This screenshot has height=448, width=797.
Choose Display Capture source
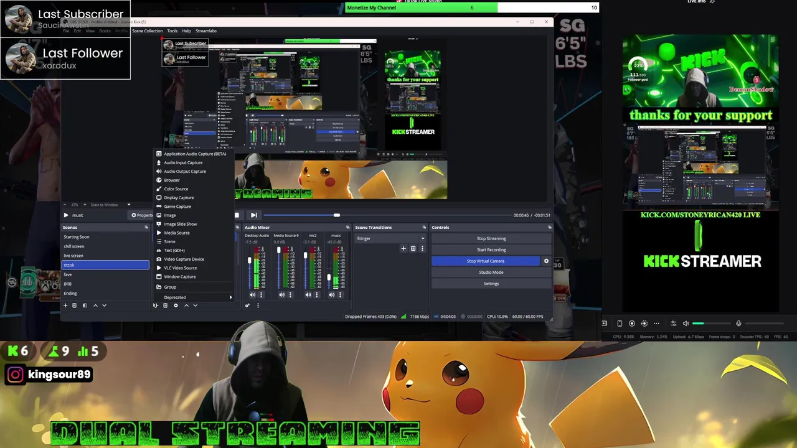194,198
